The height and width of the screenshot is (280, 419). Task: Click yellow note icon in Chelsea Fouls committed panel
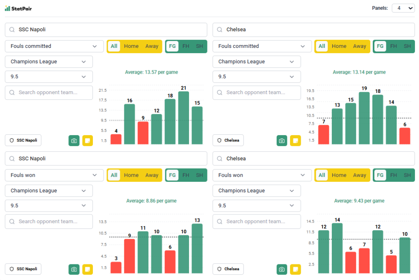(295, 140)
